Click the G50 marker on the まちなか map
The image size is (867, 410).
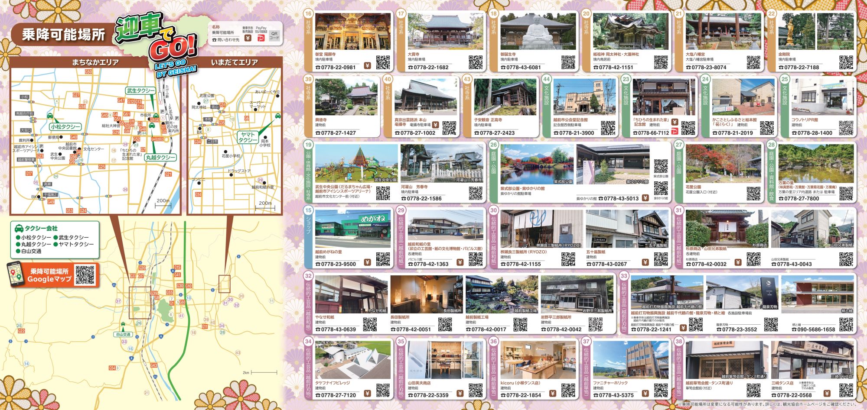tap(88, 71)
